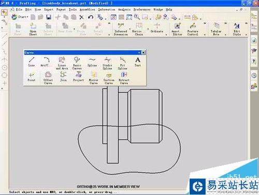Close the Curve floating toolbar
This screenshot has height=195, width=259.
(x=143, y=52)
